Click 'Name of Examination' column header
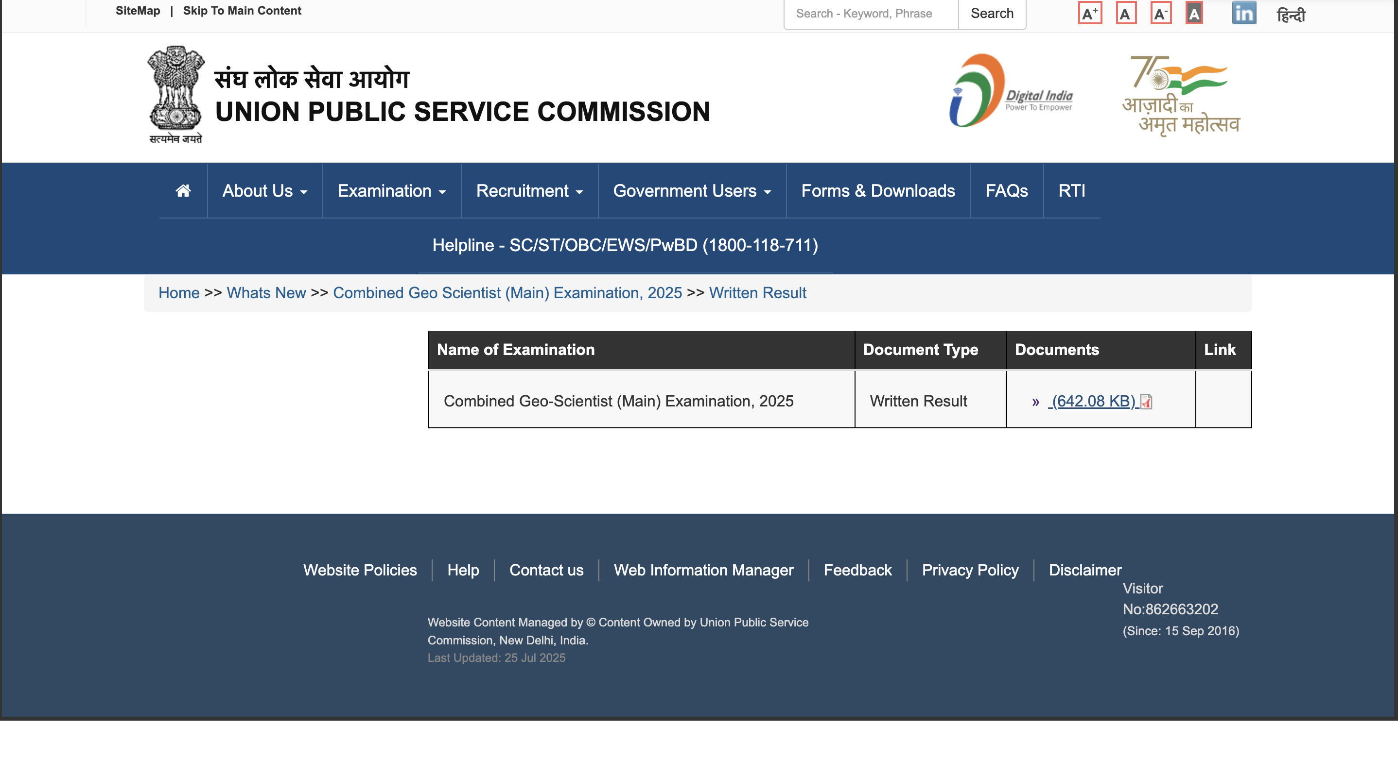 point(642,350)
